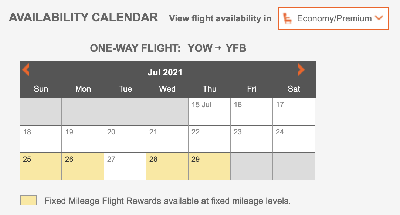Viewport: 400px width, 215px height.
Task: Choose Saturday July 17
Action: [x=294, y=111]
